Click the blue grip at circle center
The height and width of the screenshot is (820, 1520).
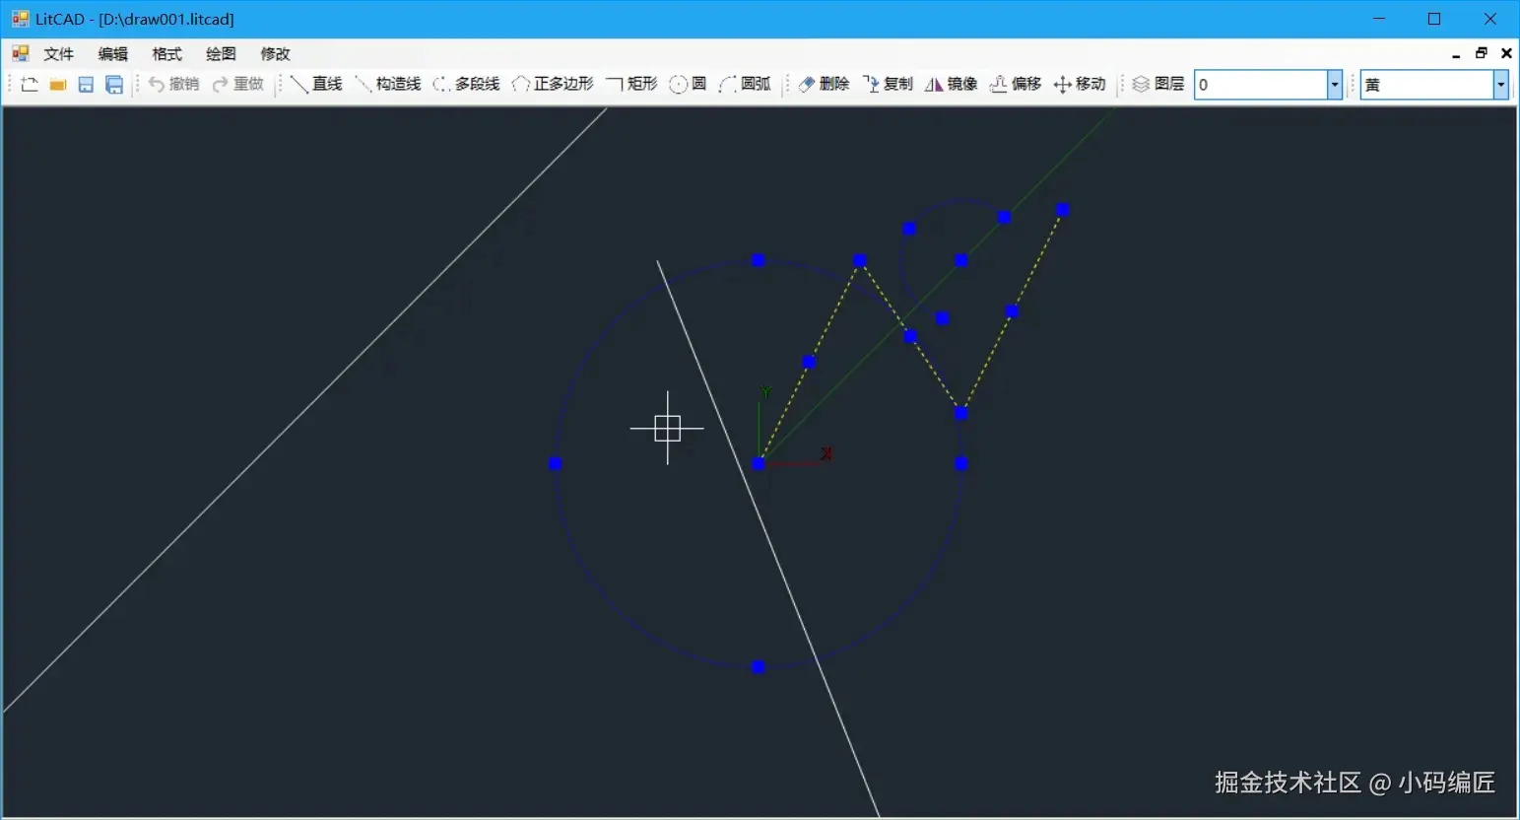tap(759, 463)
